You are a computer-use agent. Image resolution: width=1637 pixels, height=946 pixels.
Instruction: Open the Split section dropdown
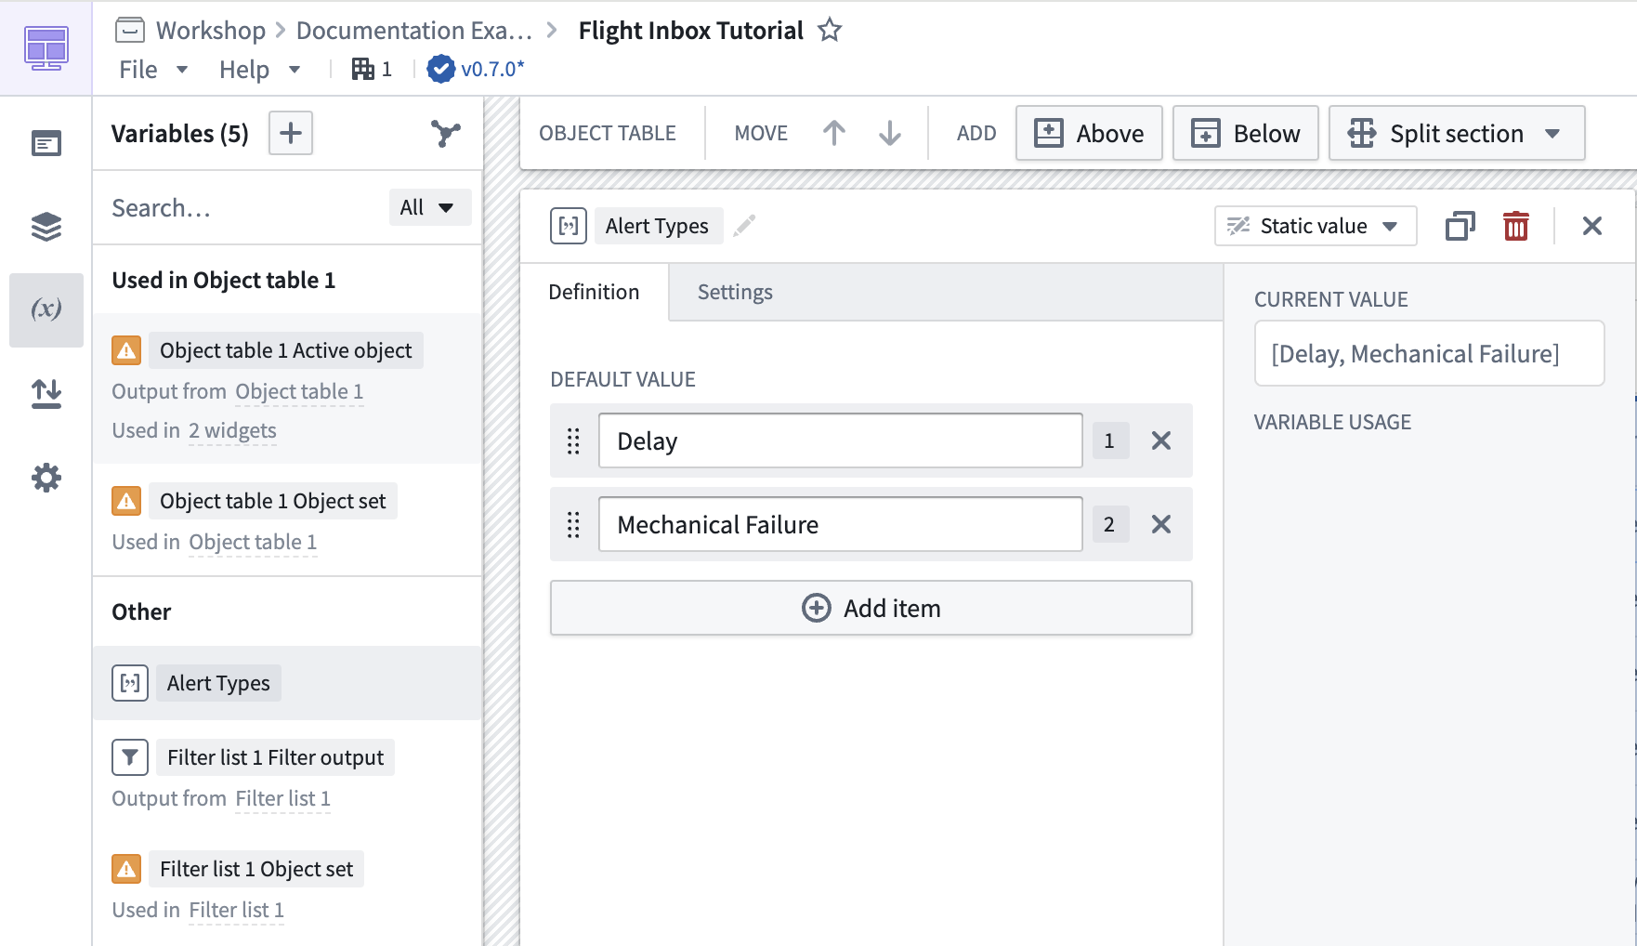click(1456, 134)
